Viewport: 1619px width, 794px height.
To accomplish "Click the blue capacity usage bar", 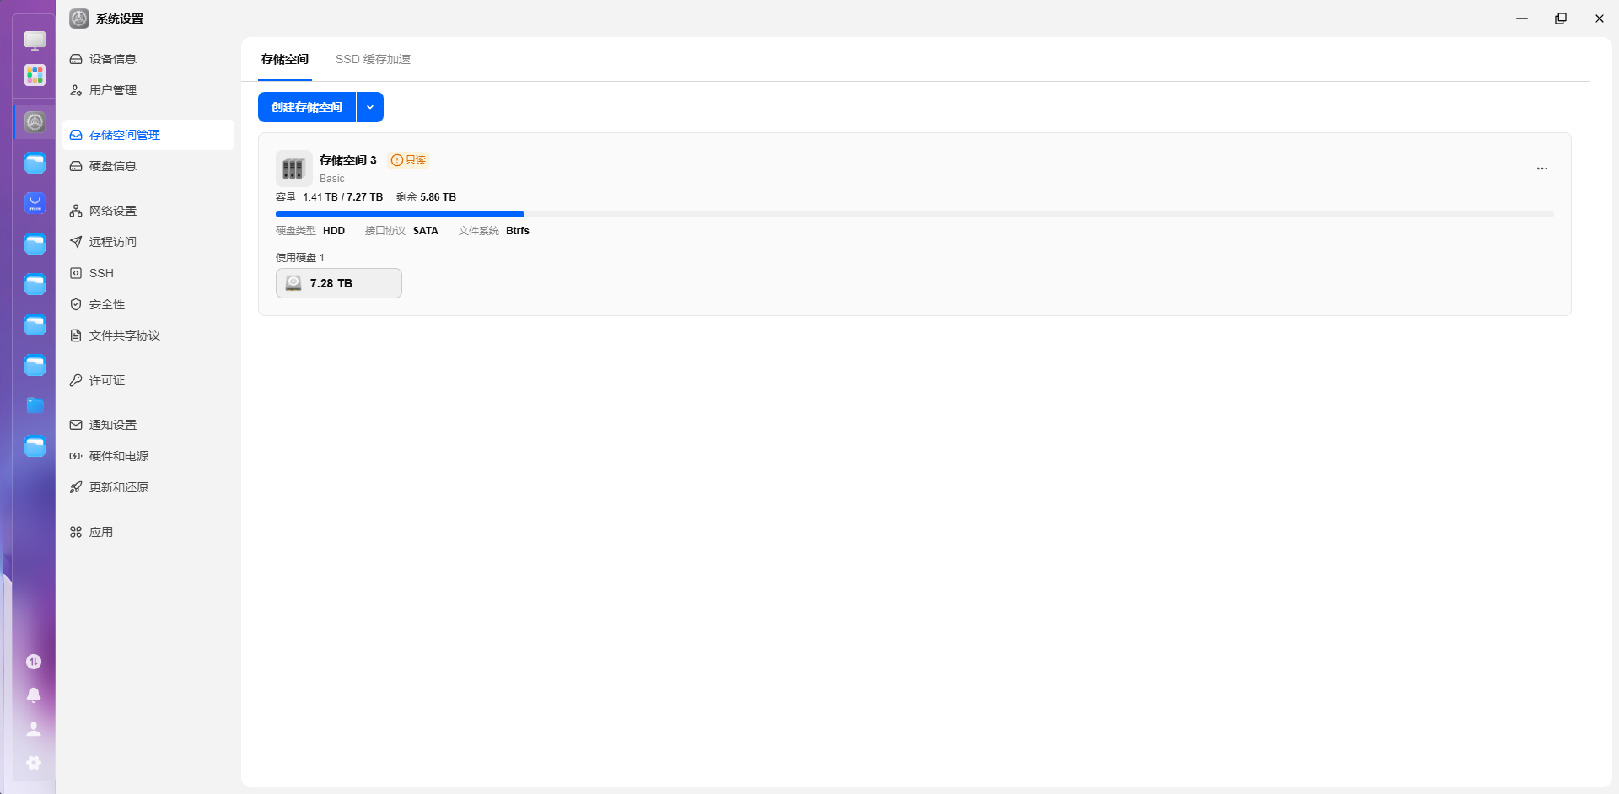I will point(400,214).
